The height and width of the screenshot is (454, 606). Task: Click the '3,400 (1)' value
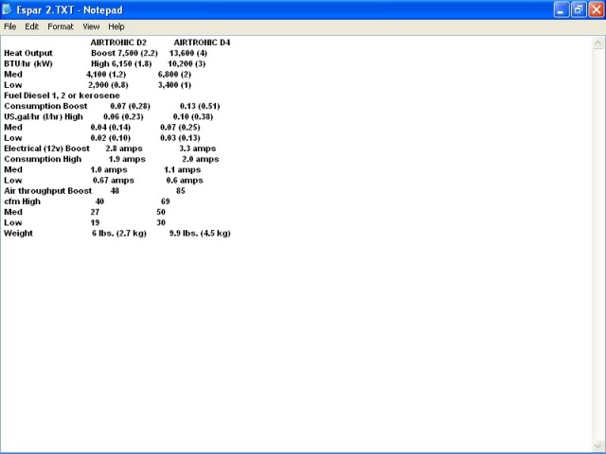[174, 85]
